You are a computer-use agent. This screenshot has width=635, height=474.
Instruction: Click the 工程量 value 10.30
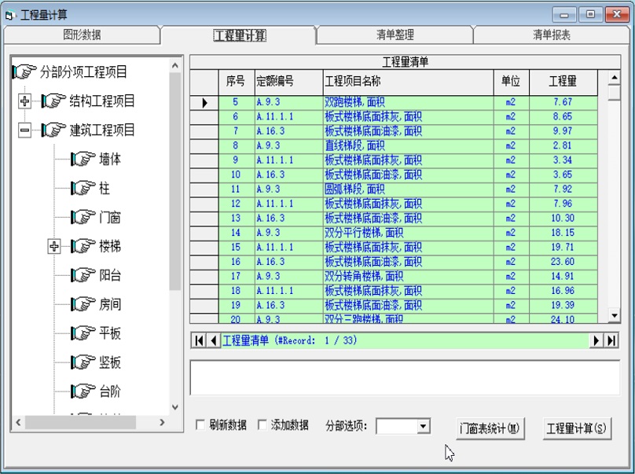[x=563, y=219]
